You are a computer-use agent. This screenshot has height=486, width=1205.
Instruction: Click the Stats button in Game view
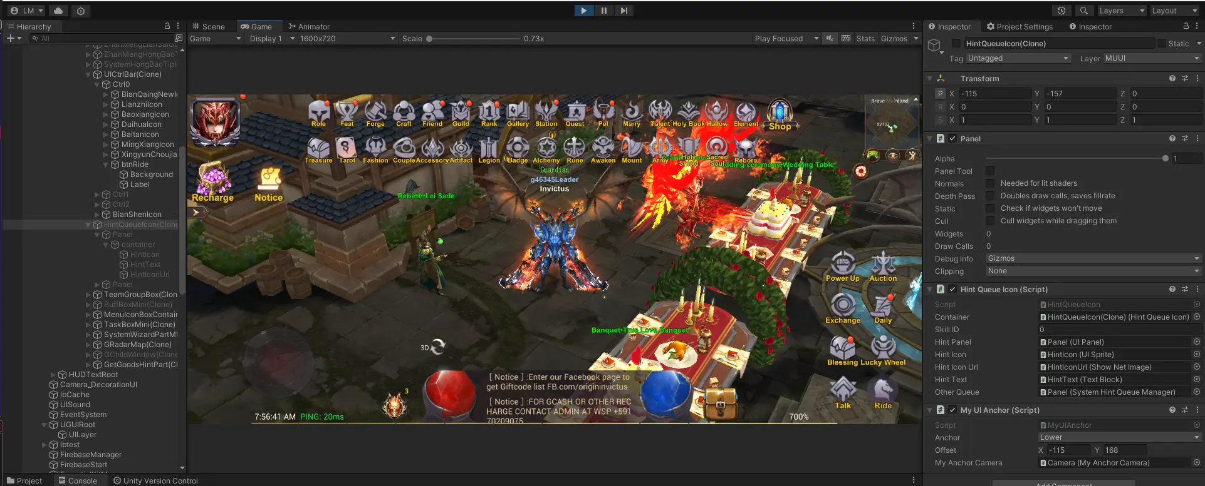click(x=865, y=39)
